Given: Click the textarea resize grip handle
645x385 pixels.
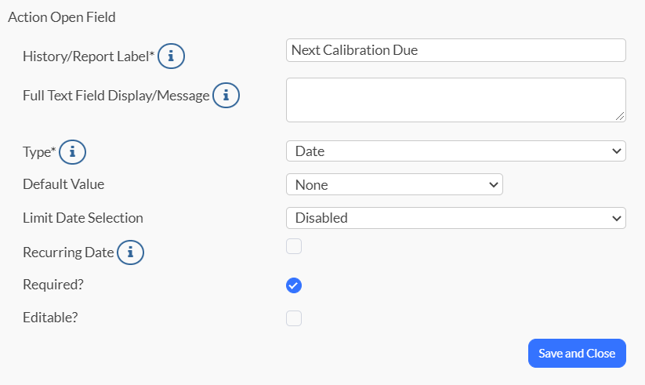Looking at the screenshot, I should click(x=620, y=117).
